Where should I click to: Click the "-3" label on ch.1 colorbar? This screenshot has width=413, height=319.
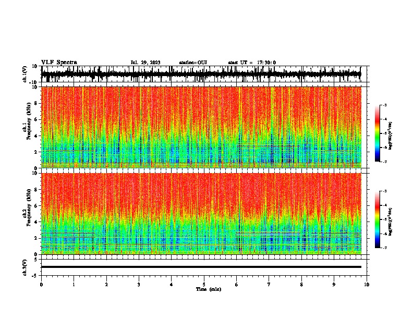[x=385, y=105]
